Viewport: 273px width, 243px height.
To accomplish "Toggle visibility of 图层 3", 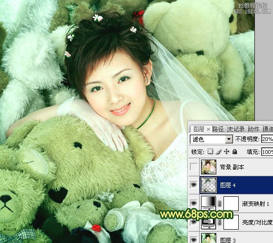I will (x=194, y=239).
